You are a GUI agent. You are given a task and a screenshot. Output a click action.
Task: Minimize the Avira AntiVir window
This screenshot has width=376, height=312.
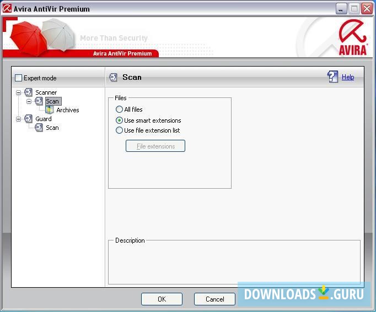pos(341,9)
